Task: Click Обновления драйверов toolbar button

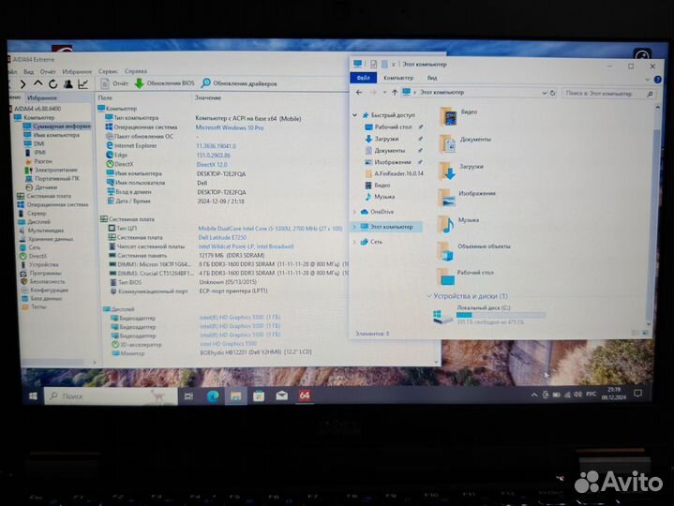Action: pos(239,83)
